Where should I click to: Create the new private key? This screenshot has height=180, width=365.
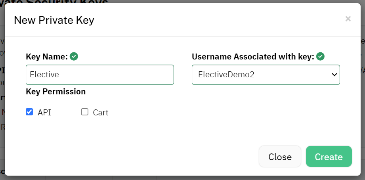tap(329, 157)
